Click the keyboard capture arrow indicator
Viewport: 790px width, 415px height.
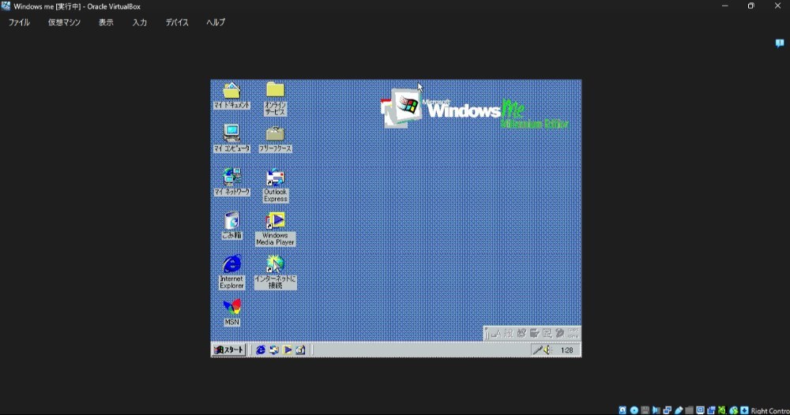[744, 410]
